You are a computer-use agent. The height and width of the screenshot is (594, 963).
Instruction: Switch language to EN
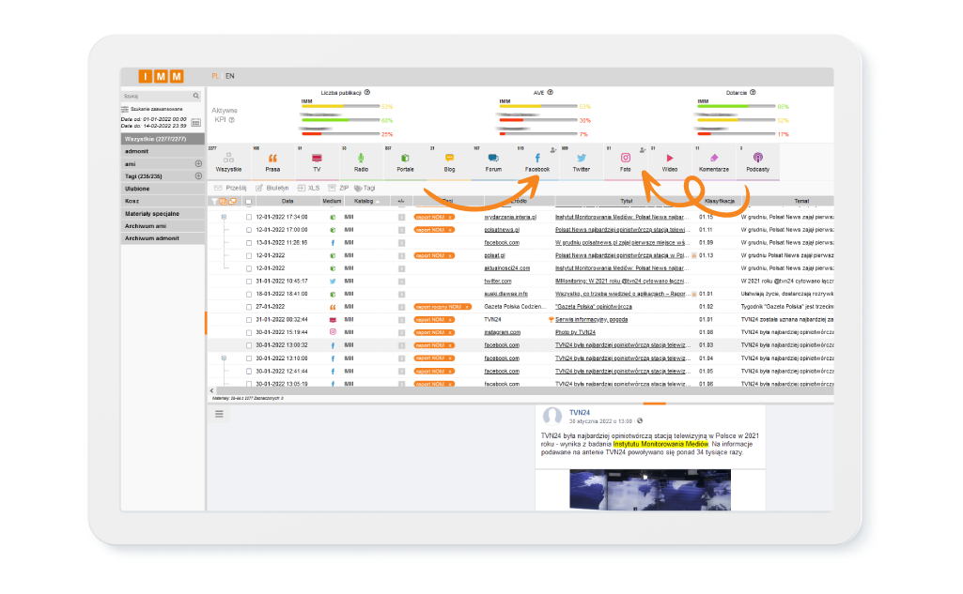pyautogui.click(x=229, y=76)
